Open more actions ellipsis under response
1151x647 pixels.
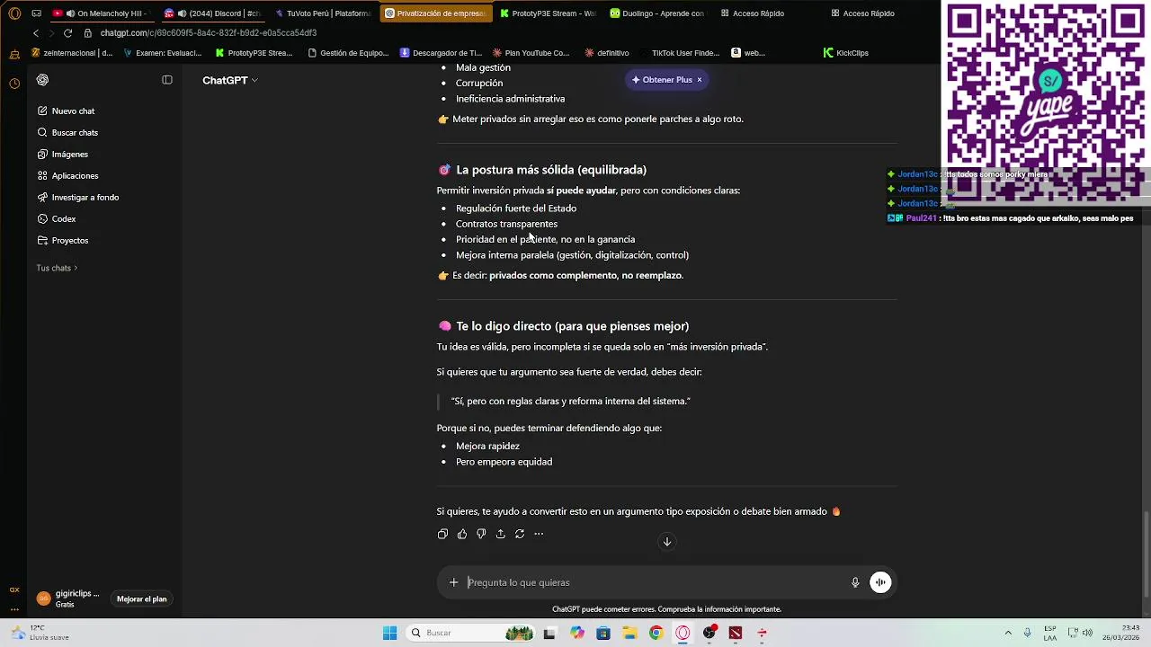(539, 534)
